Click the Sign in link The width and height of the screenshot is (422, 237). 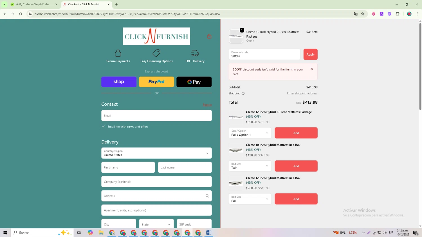pos(207,105)
